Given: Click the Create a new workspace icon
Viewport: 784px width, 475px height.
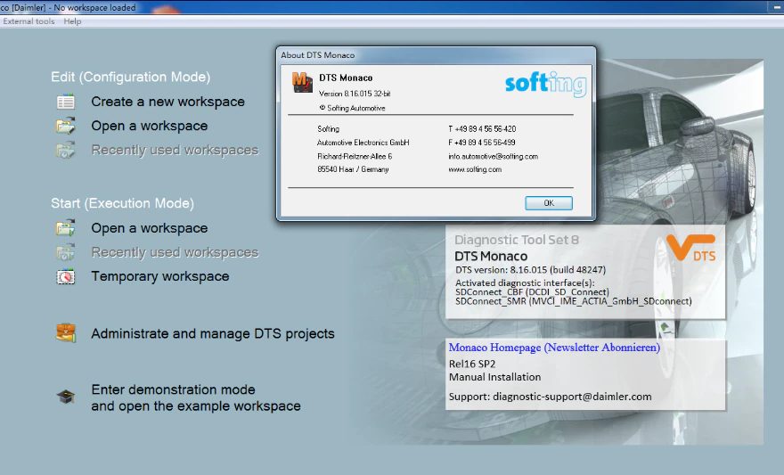Looking at the screenshot, I should point(66,102).
